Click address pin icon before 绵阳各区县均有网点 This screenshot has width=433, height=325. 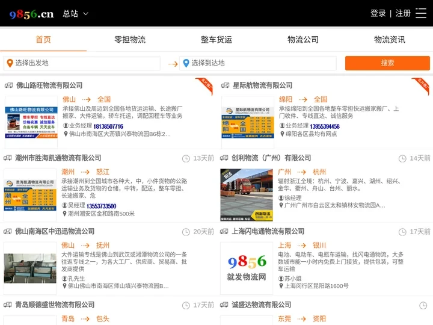282,134
